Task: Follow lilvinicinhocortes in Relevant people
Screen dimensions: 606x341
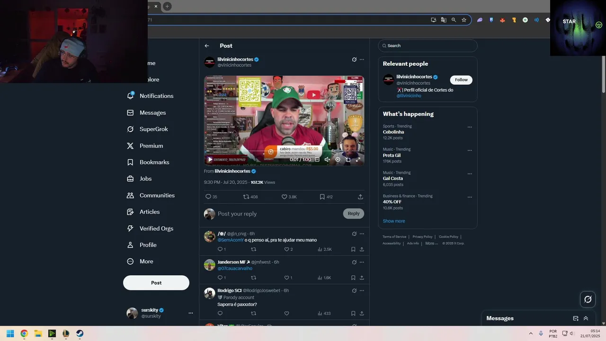Action: pos(461,80)
